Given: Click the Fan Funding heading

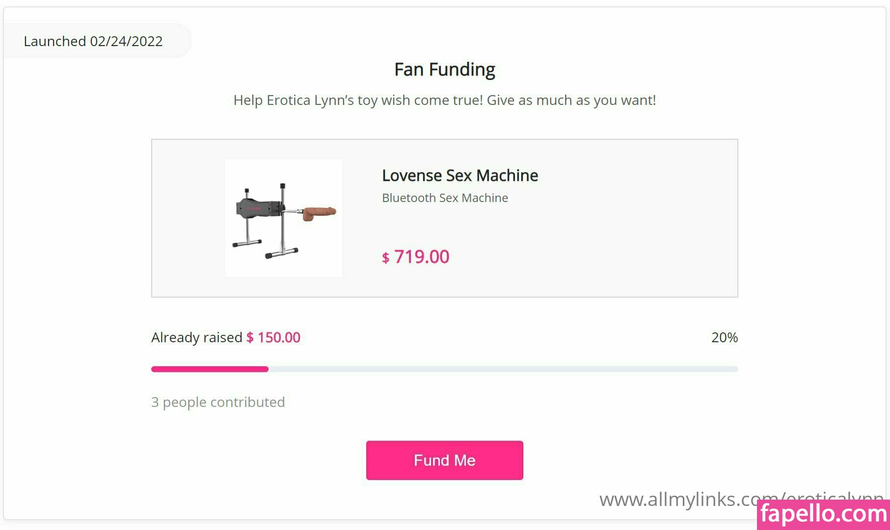Looking at the screenshot, I should coord(445,70).
